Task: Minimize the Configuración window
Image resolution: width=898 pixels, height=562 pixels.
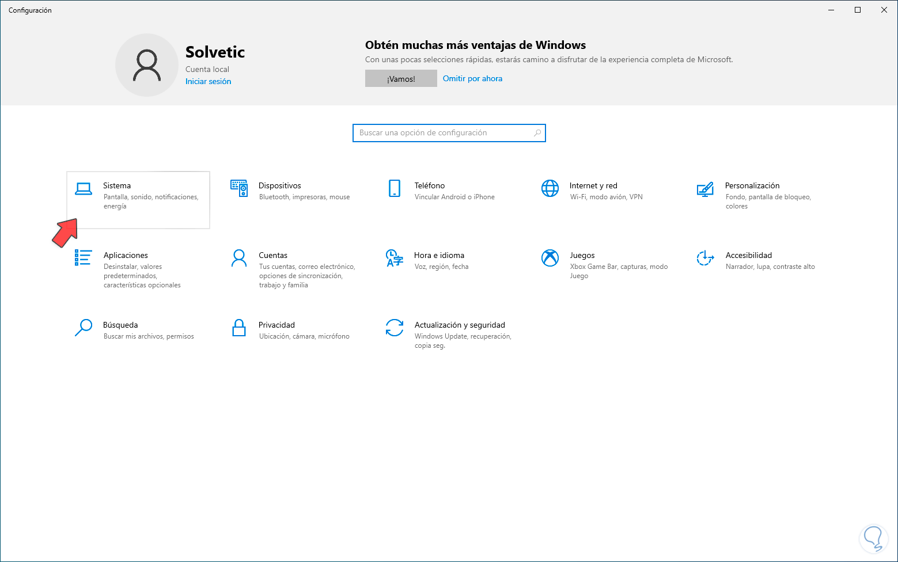Action: coord(832,10)
